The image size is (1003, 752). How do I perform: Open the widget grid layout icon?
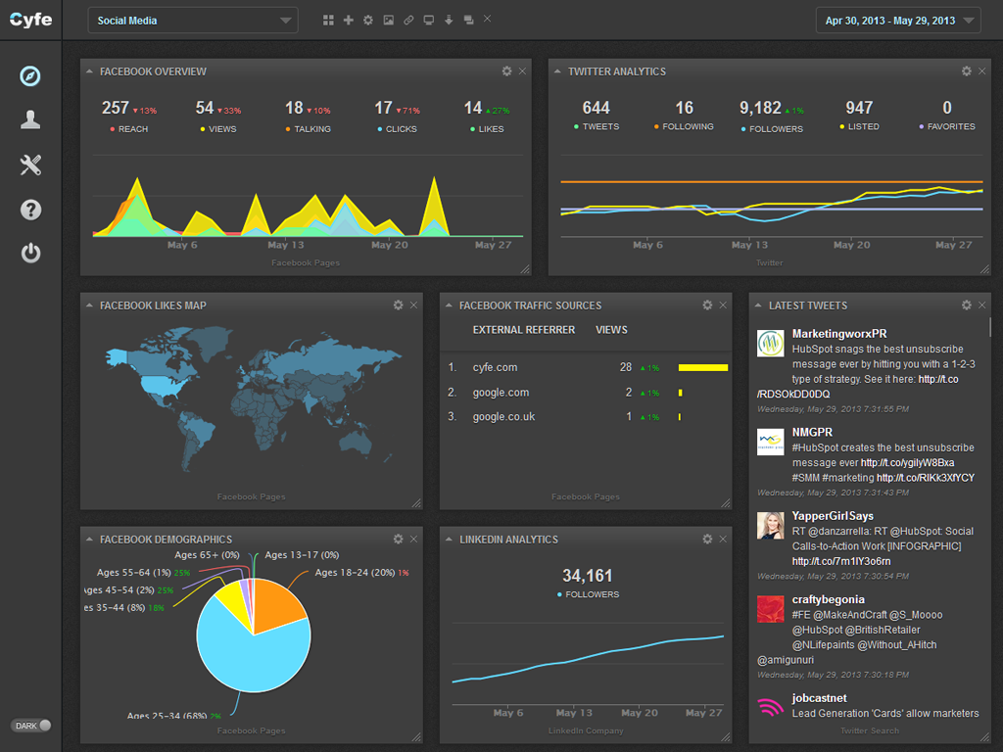(x=328, y=20)
